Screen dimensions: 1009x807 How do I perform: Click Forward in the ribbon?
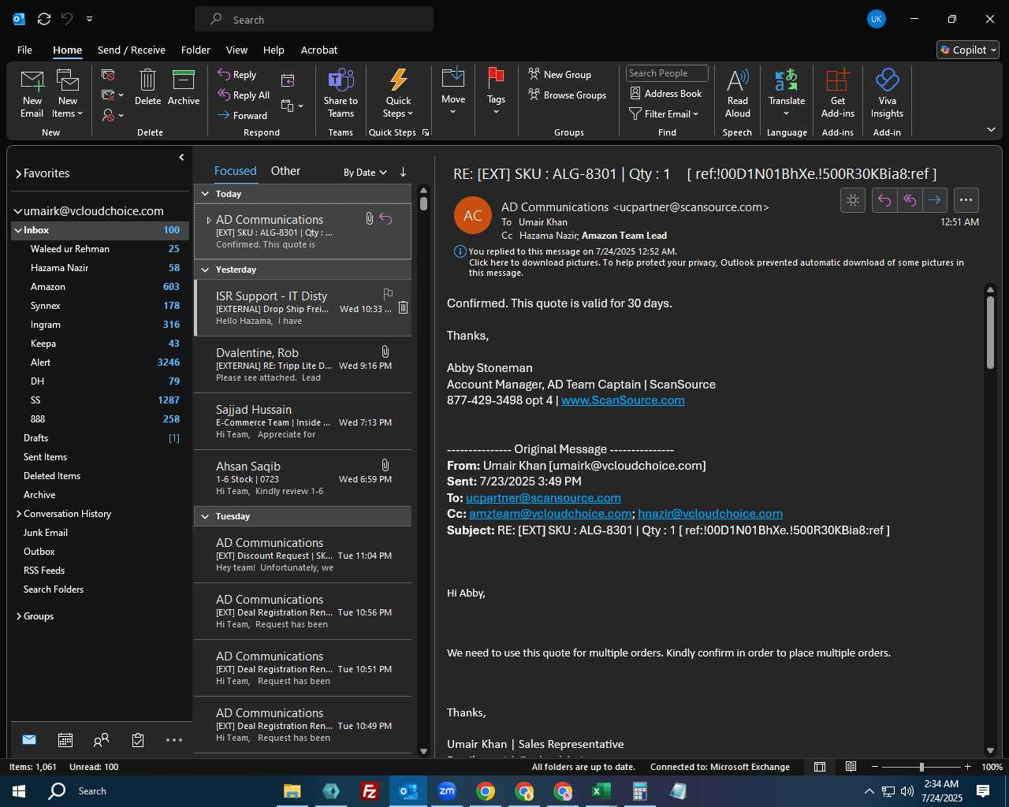243,115
